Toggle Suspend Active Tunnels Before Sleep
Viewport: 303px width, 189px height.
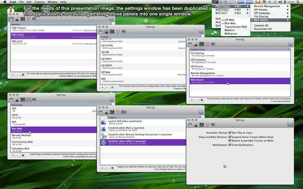click(230, 137)
